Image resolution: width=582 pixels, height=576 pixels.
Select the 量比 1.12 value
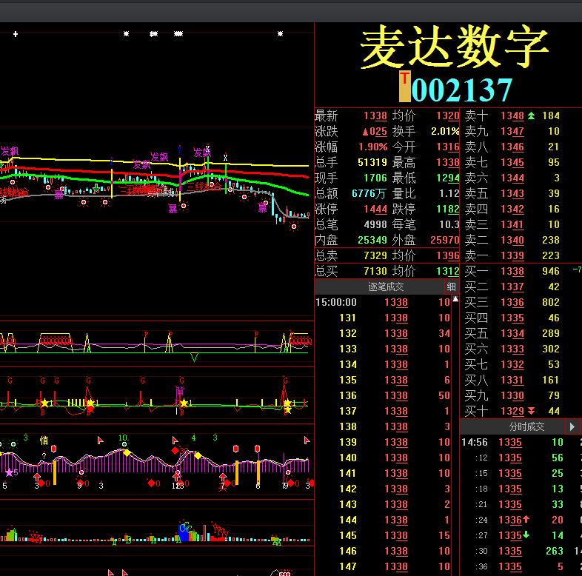449,194
